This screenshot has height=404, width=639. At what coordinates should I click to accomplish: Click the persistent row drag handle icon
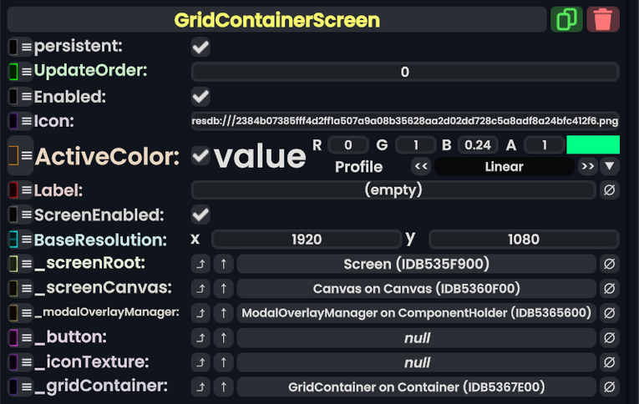27,47
